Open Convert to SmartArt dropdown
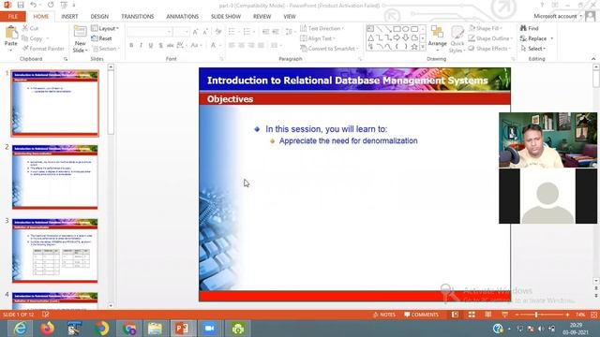Viewport: 600px width, 337px height. point(329,49)
